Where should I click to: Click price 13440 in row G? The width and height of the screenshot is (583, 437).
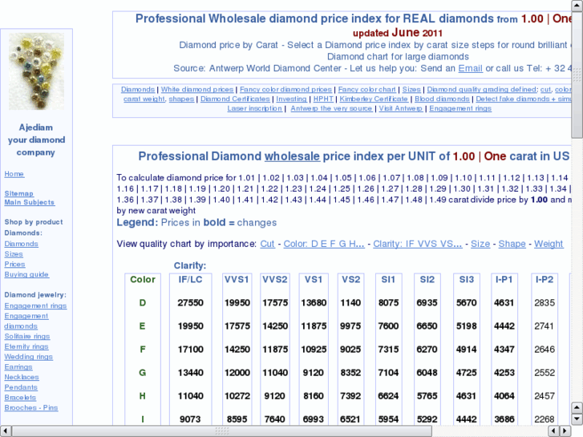190,373
